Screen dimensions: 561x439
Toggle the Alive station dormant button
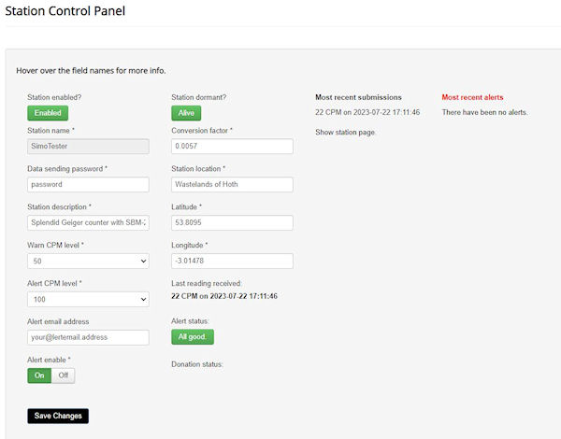click(x=186, y=113)
